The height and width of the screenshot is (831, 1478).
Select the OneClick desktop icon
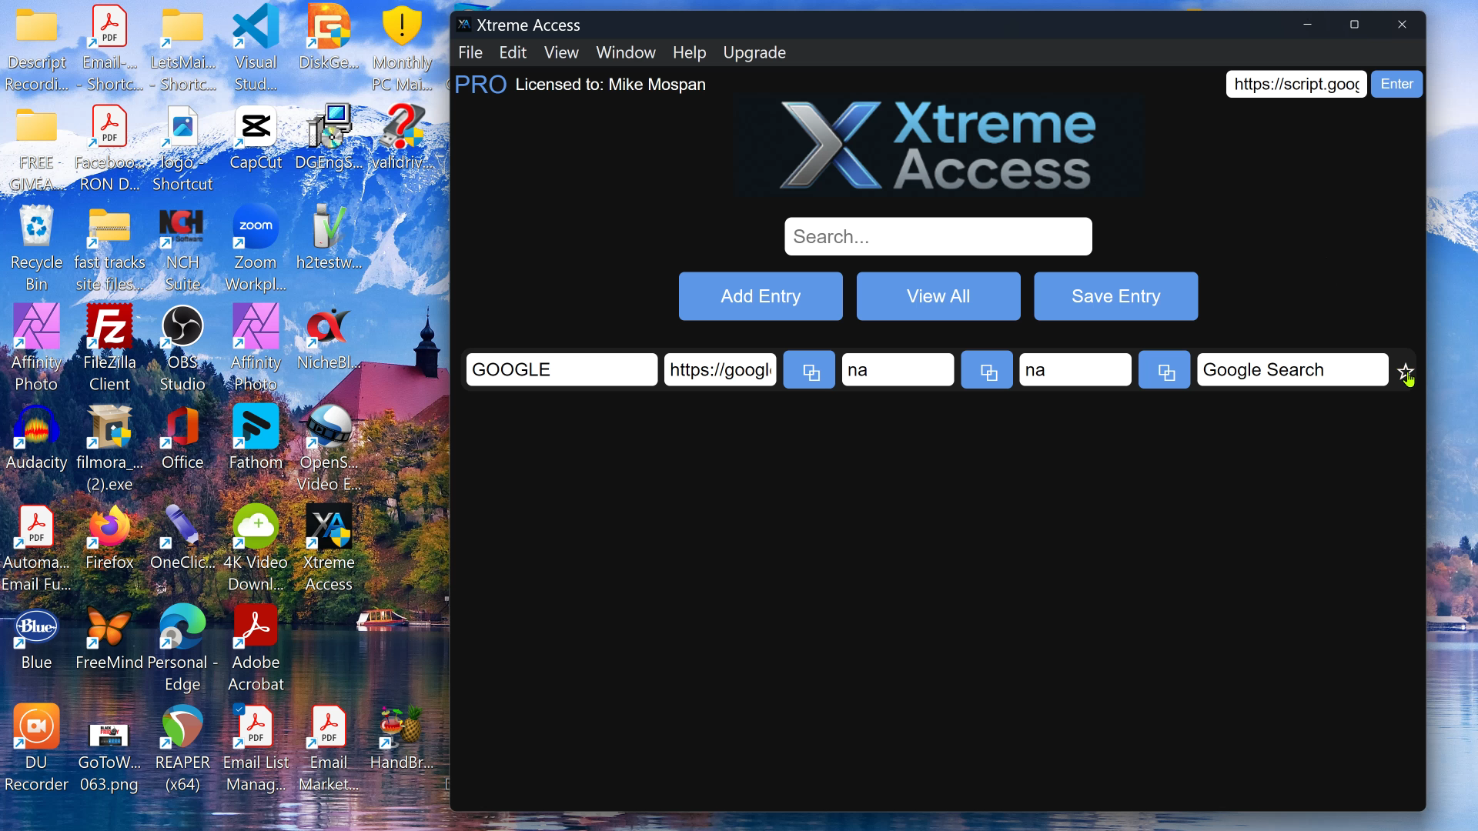click(182, 537)
